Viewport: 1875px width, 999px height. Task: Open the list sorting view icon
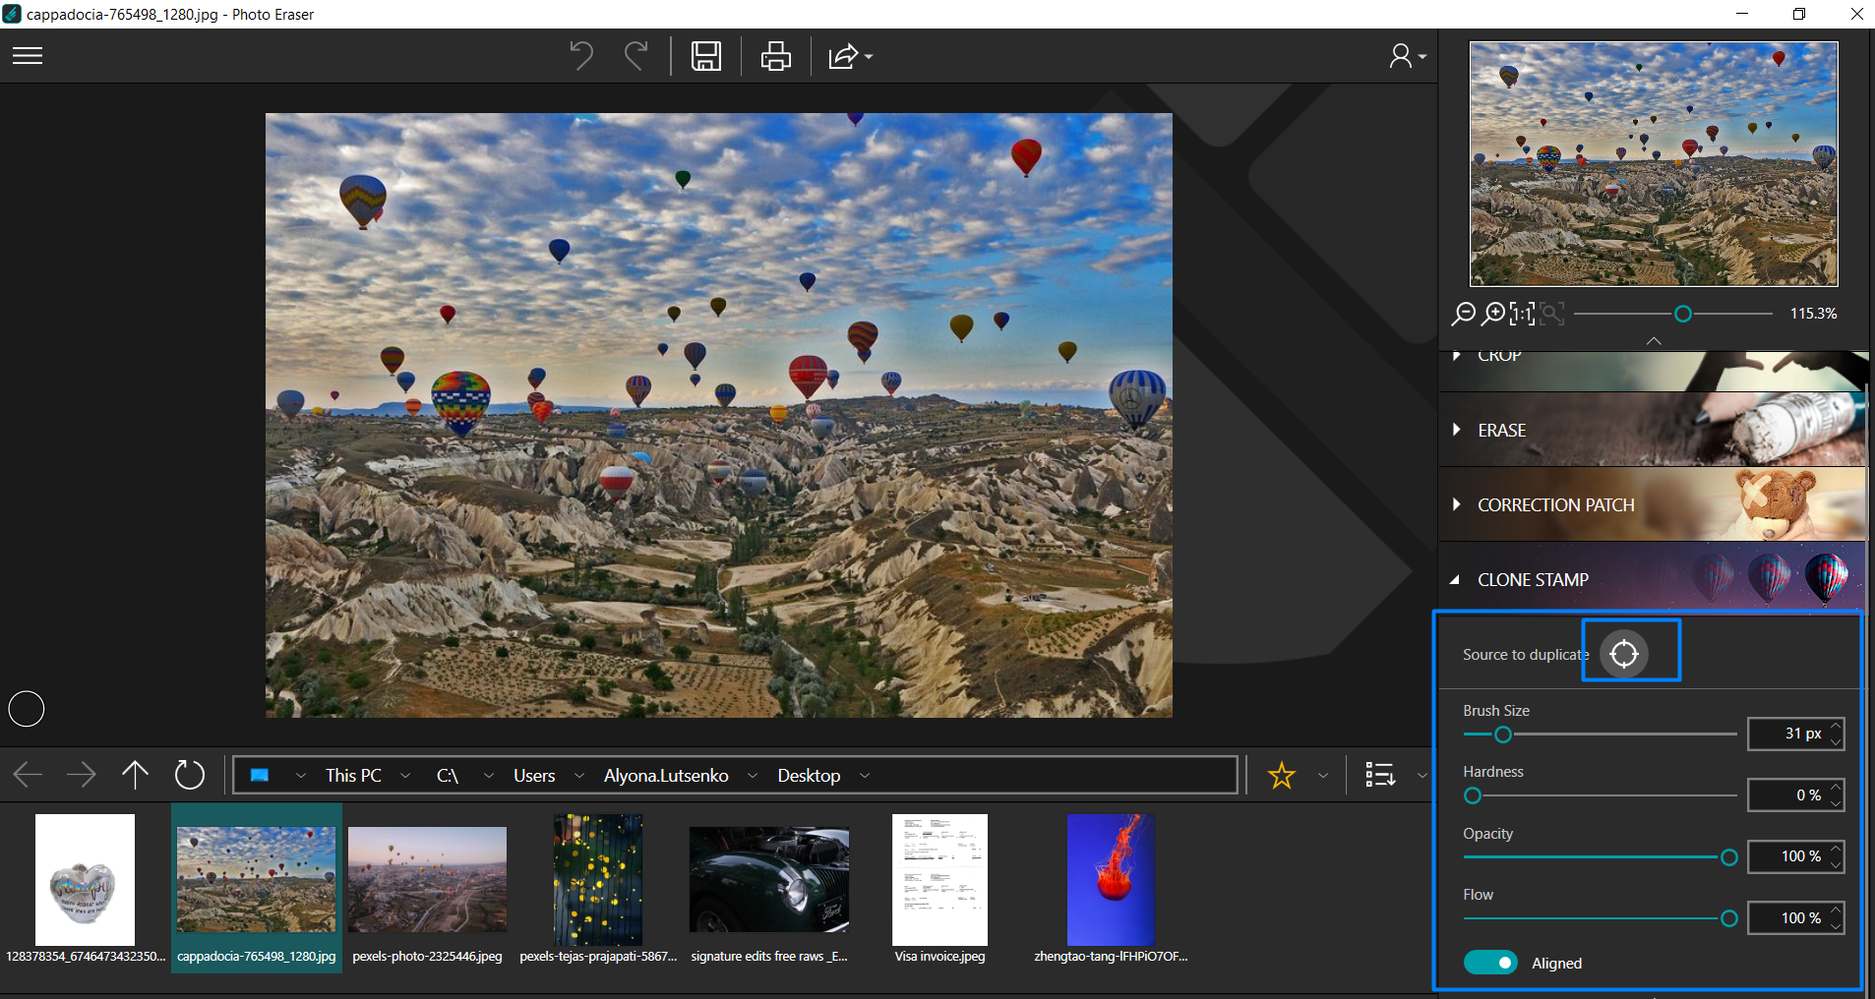click(1381, 776)
